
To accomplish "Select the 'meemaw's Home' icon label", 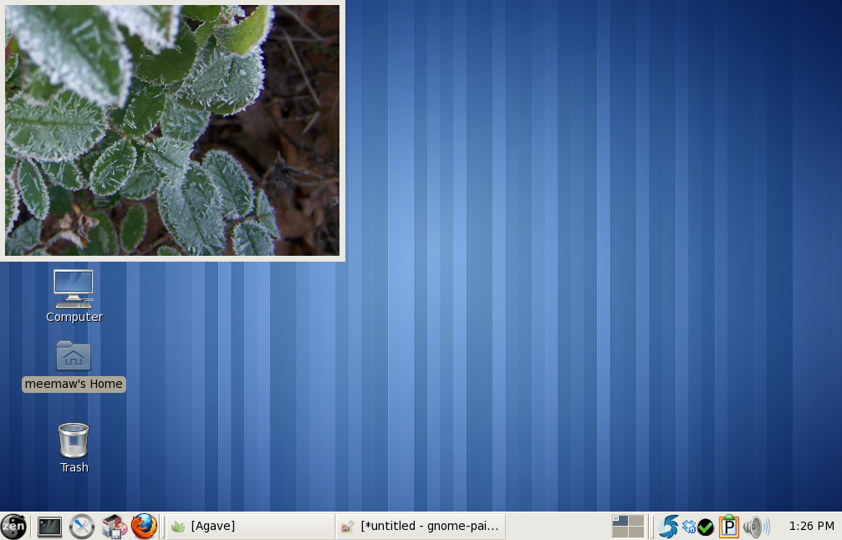I will pyautogui.click(x=74, y=385).
